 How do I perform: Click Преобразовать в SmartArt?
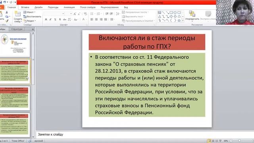point(138,21)
